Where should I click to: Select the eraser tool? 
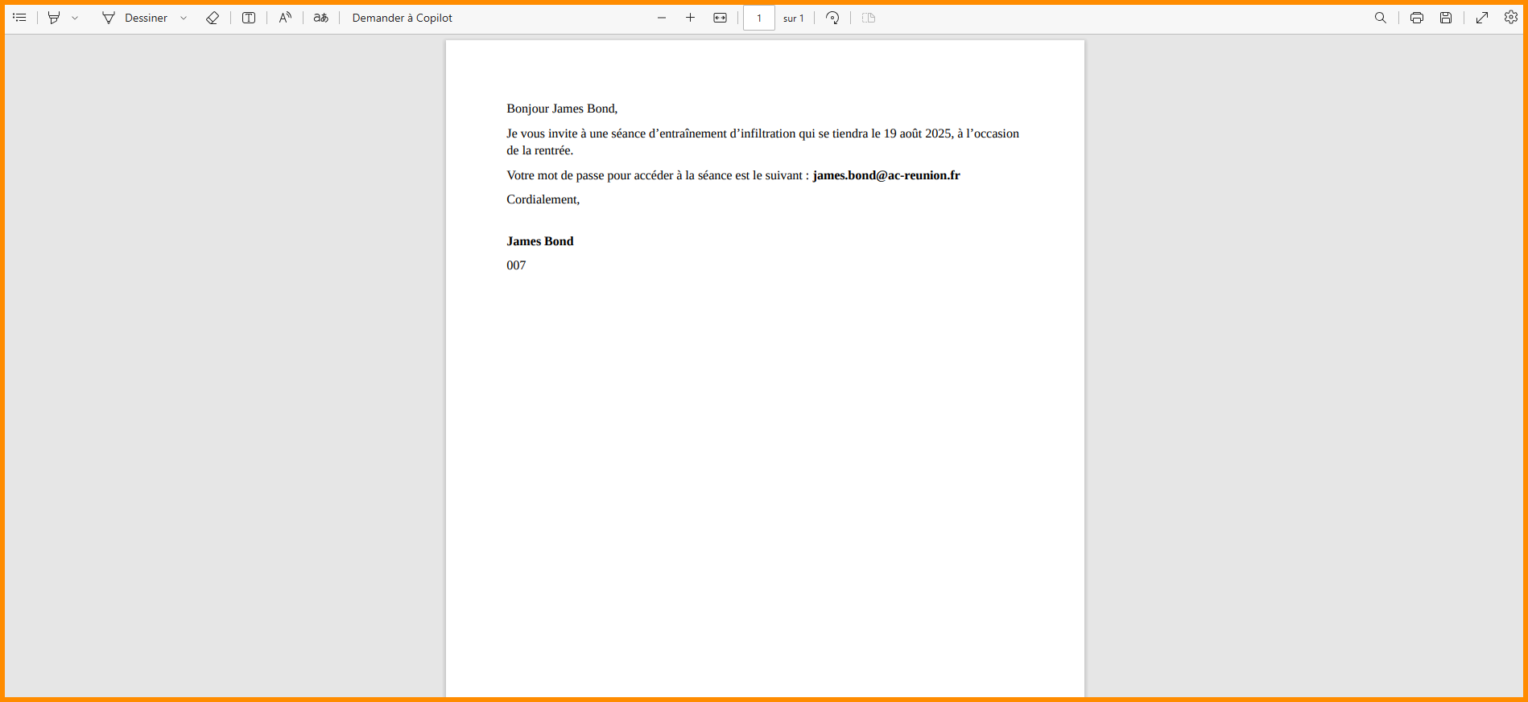(213, 18)
